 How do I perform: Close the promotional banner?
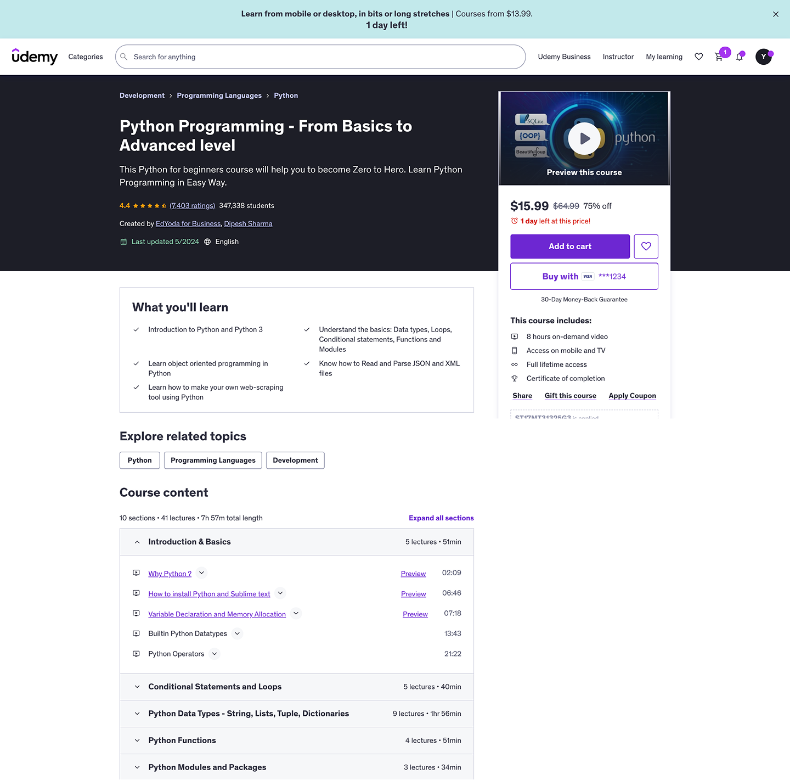(x=776, y=14)
